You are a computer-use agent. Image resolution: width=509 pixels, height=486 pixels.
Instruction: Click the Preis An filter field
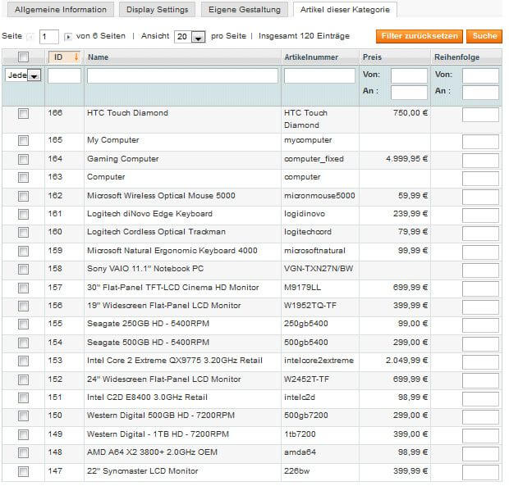point(409,93)
